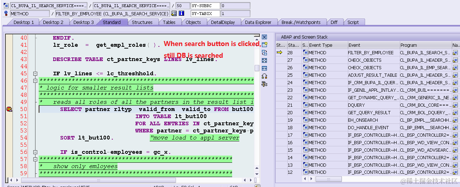Switch code tool to full screen

pyautogui.click(x=264, y=60)
